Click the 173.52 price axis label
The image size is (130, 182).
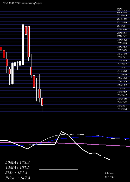coord(122,71)
